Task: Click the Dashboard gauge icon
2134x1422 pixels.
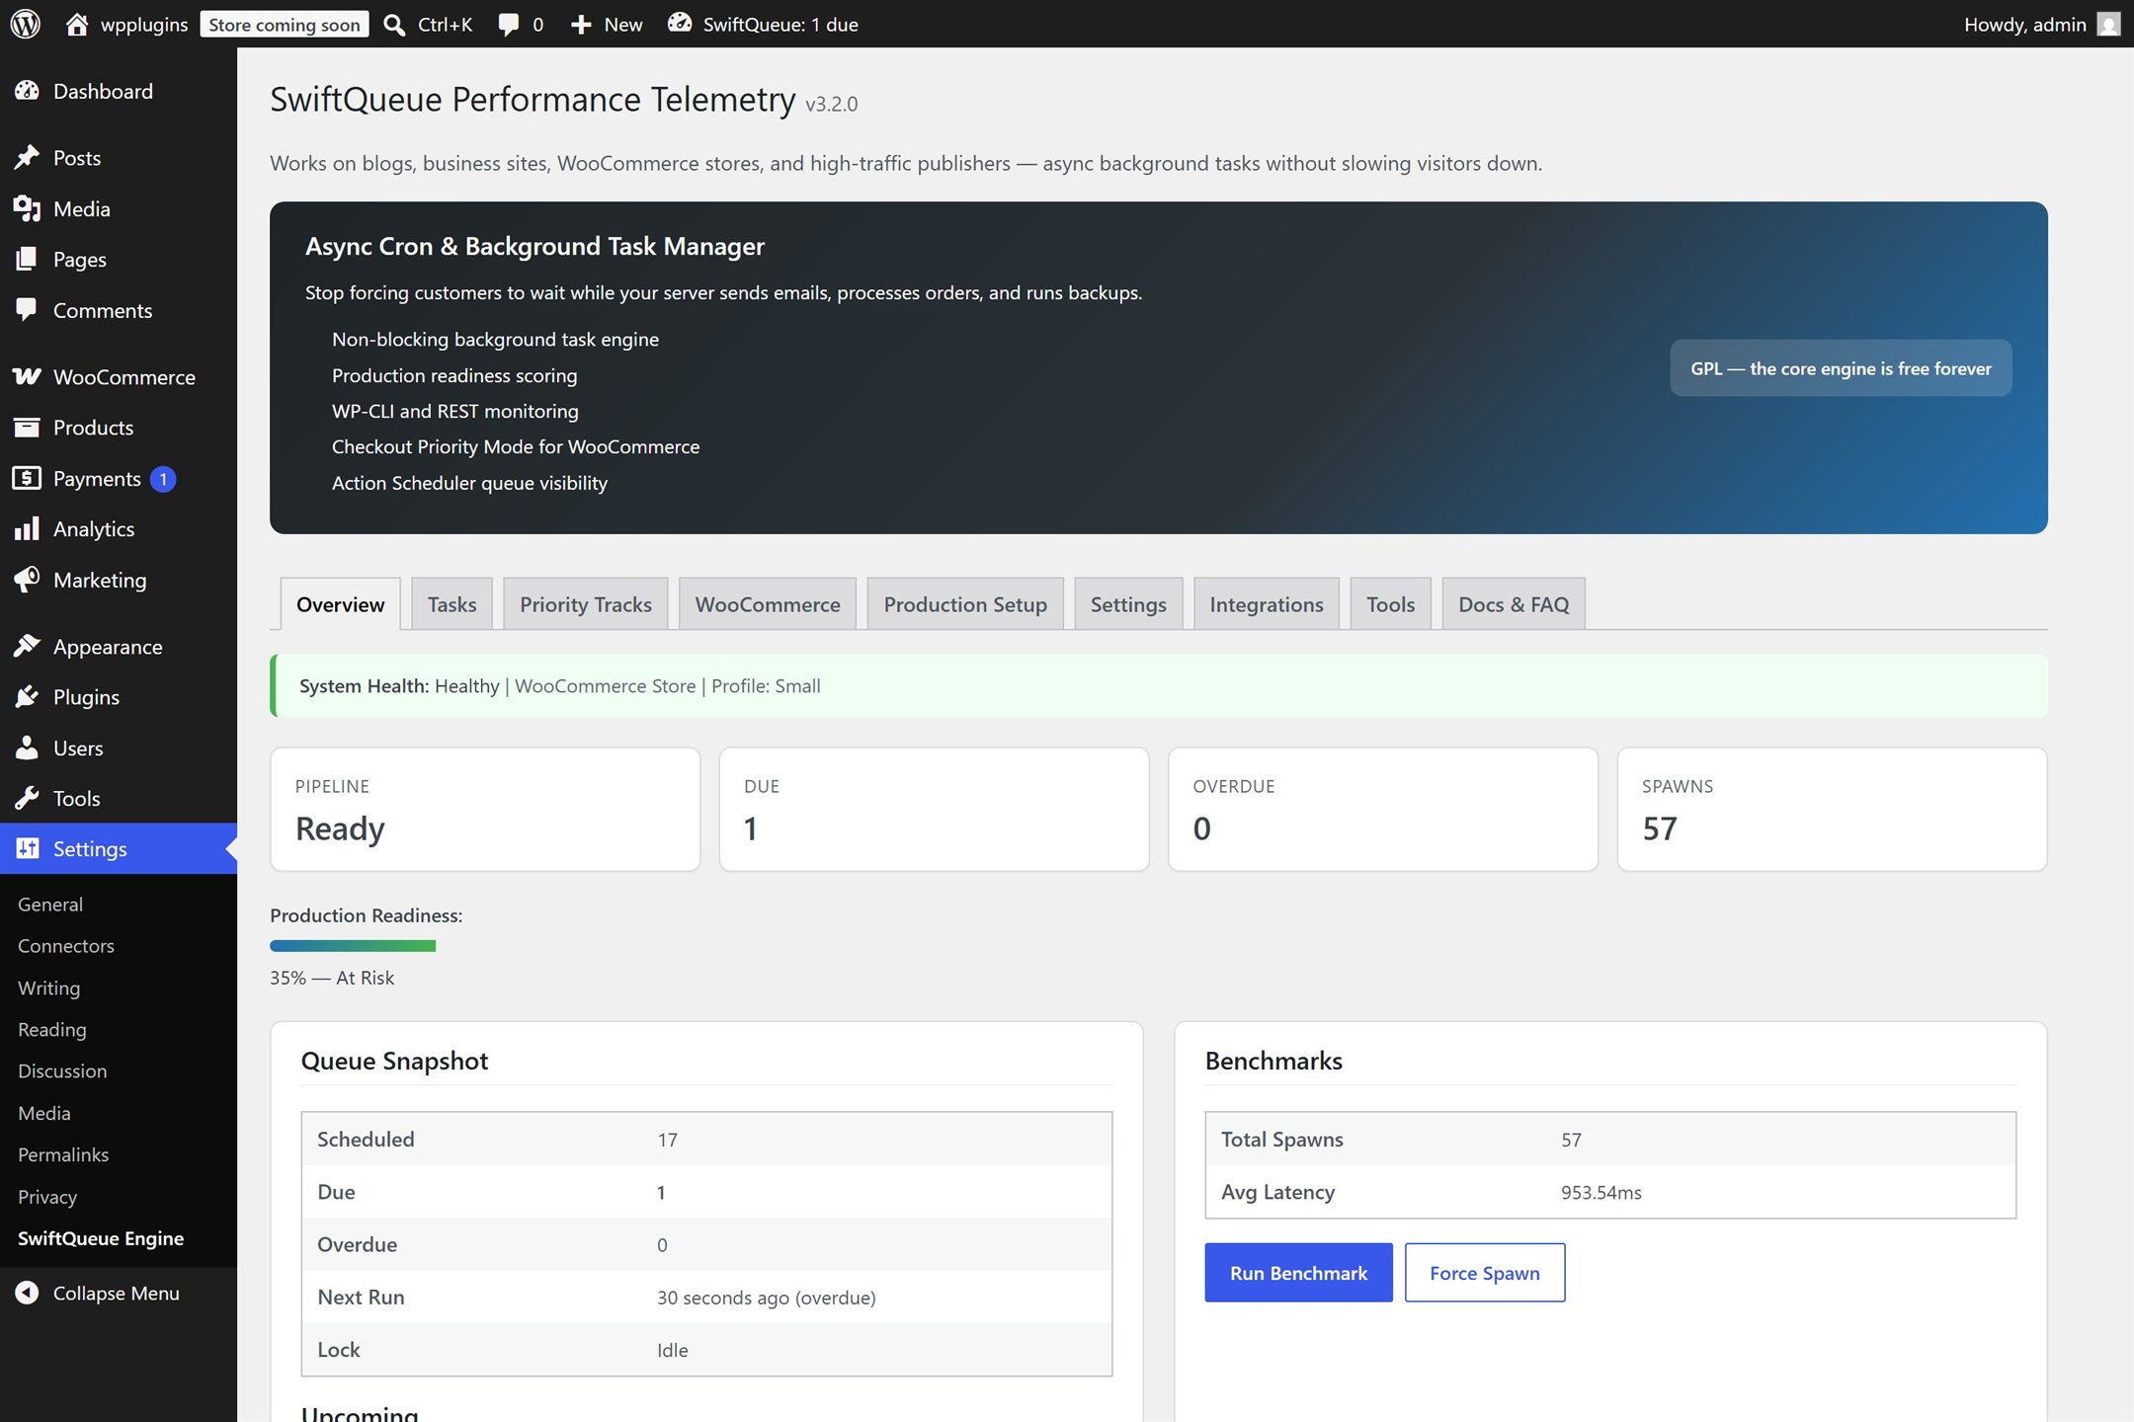Action: point(27,91)
